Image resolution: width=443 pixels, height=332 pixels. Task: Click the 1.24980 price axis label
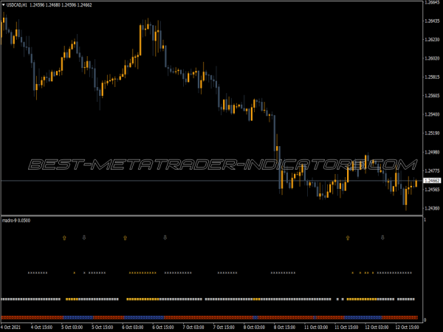[x=433, y=153]
